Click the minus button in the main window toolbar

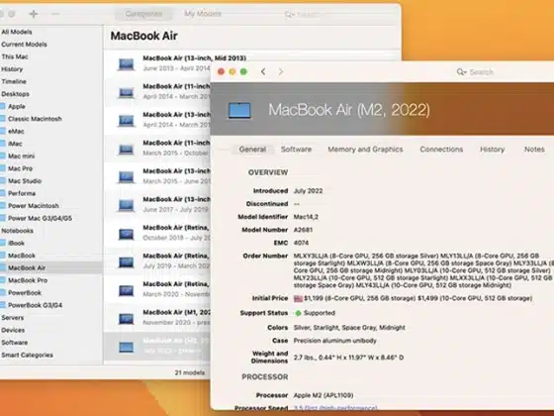55,14
